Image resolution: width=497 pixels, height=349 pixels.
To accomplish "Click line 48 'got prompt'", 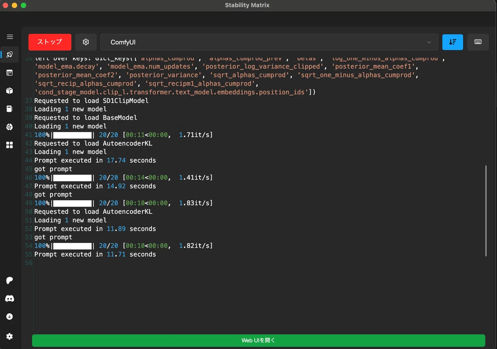I will (x=53, y=194).
